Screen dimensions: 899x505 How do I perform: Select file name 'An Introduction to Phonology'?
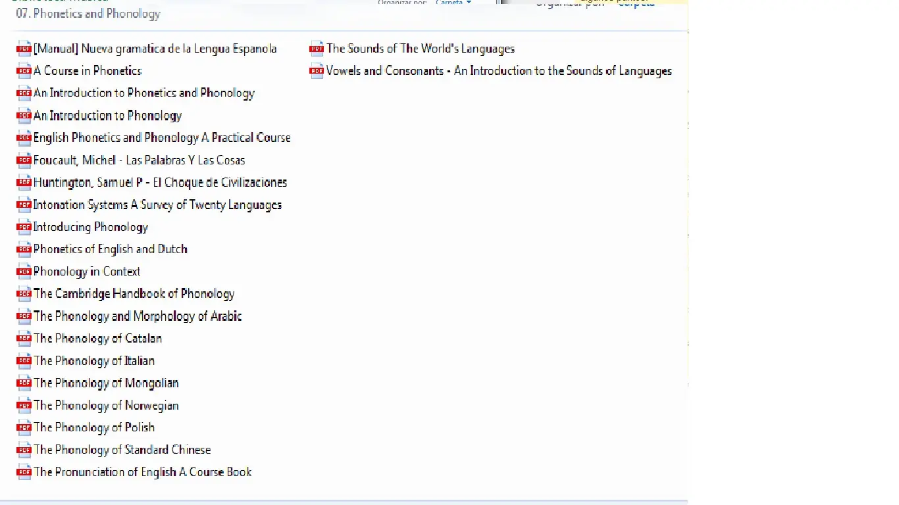107,116
